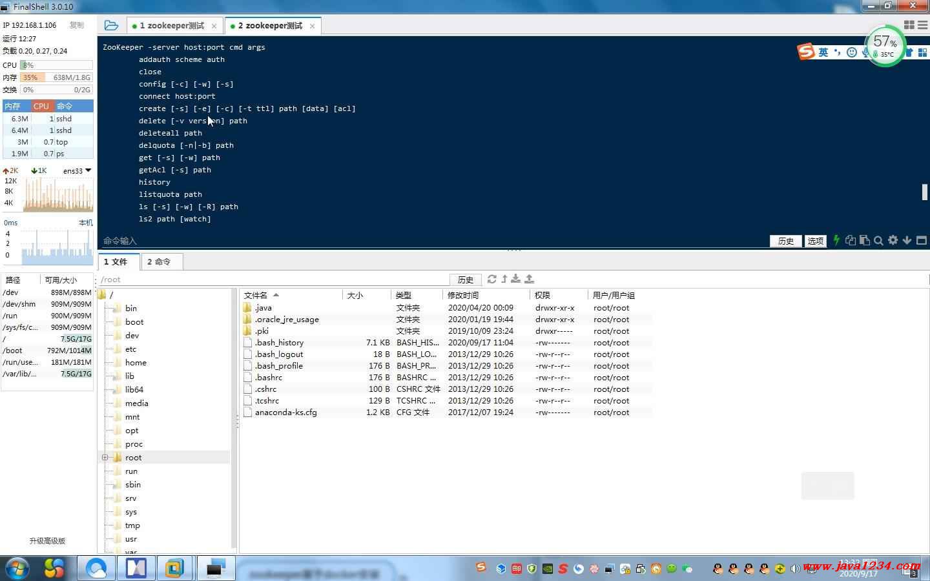Click the terminal vertical scrollbar thumb
Screen dimensions: 930x581
coord(924,192)
